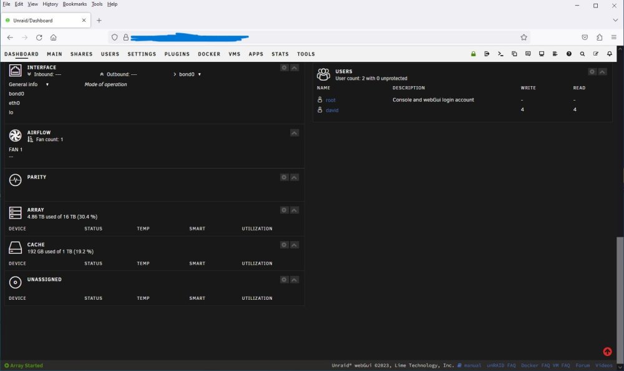Open the root user link
624x371 pixels.
tap(331, 101)
